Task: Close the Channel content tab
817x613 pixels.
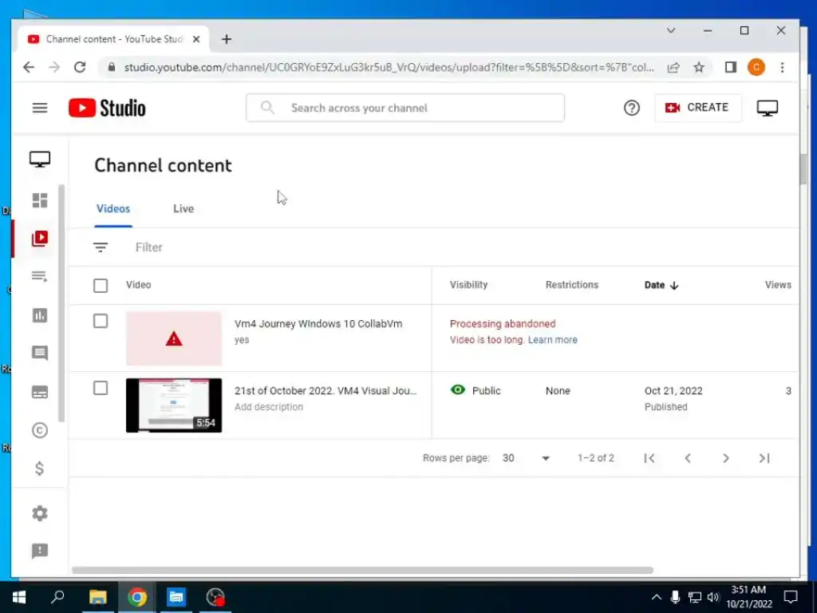Action: tap(196, 39)
